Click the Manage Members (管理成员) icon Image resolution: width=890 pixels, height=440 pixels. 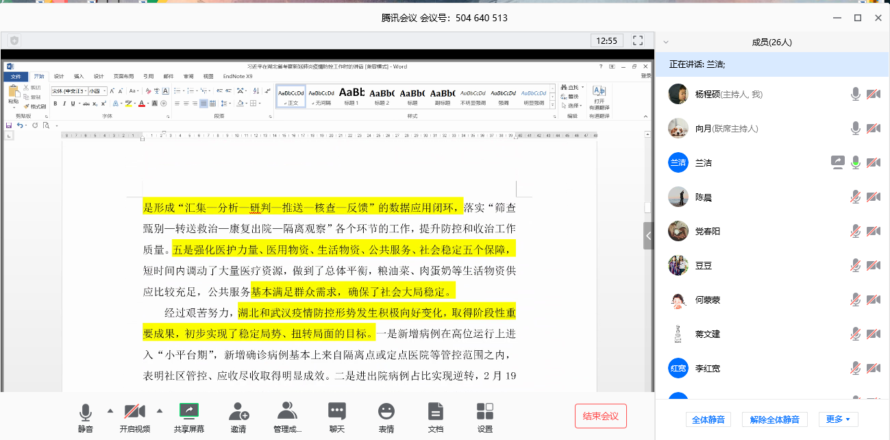coord(287,412)
